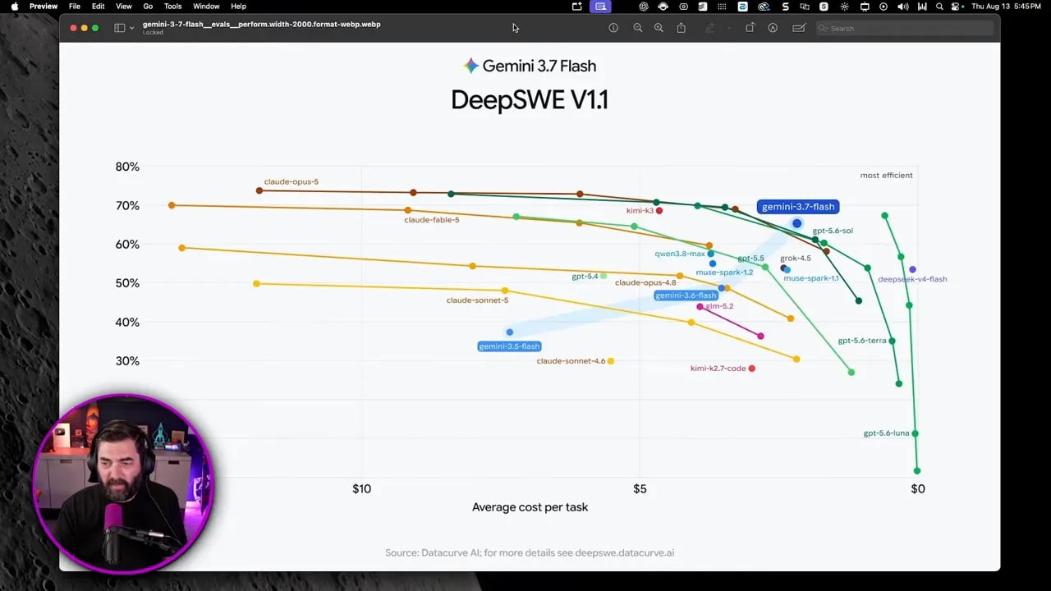
Task: Click the kimi-k2.7-code label
Action: (x=718, y=369)
